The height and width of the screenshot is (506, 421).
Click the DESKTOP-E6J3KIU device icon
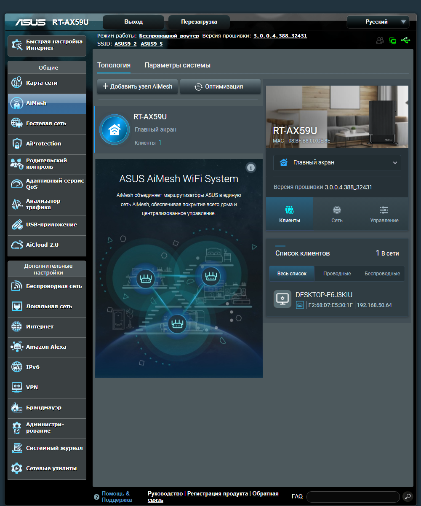point(282,299)
